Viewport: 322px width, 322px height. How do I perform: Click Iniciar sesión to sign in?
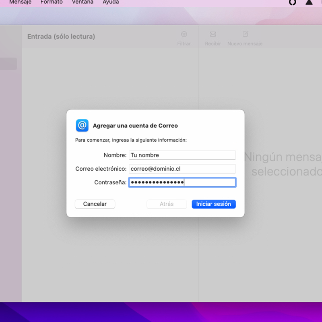(213, 204)
